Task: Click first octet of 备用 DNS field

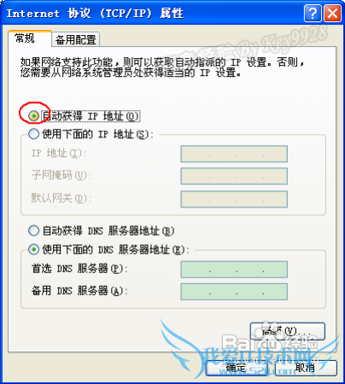Action: tap(196, 292)
